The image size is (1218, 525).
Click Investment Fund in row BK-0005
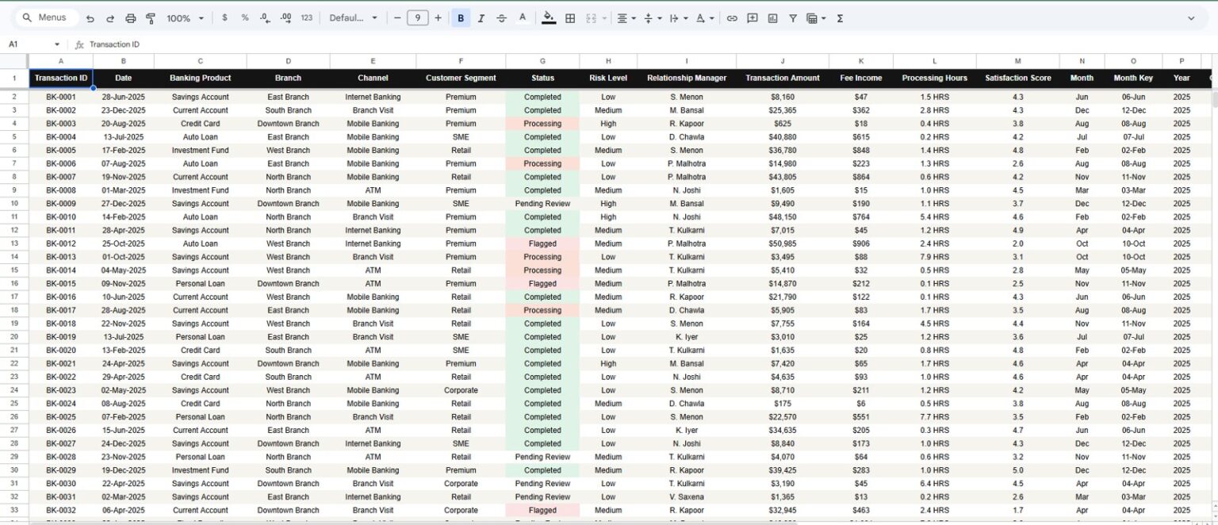pyautogui.click(x=201, y=151)
